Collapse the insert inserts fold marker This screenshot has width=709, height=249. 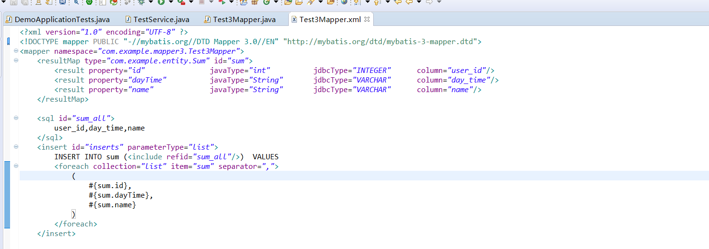16,147
